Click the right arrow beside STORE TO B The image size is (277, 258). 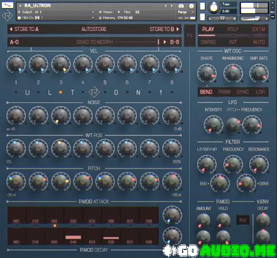(x=178, y=29)
